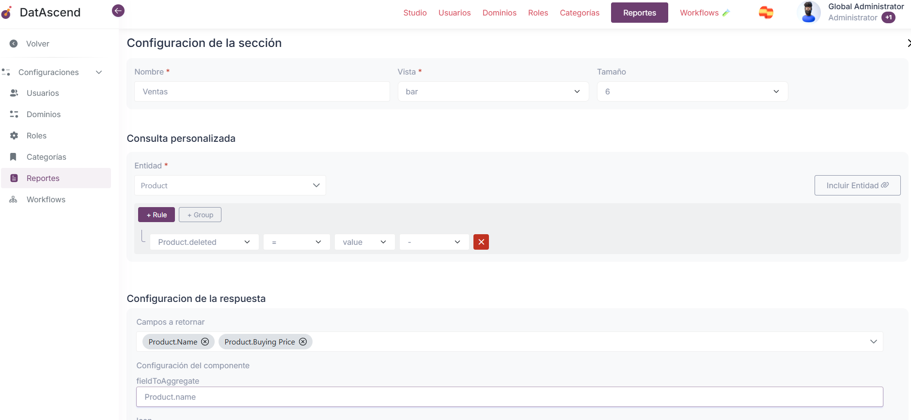Open Workflows in the top navigation

[x=699, y=13]
